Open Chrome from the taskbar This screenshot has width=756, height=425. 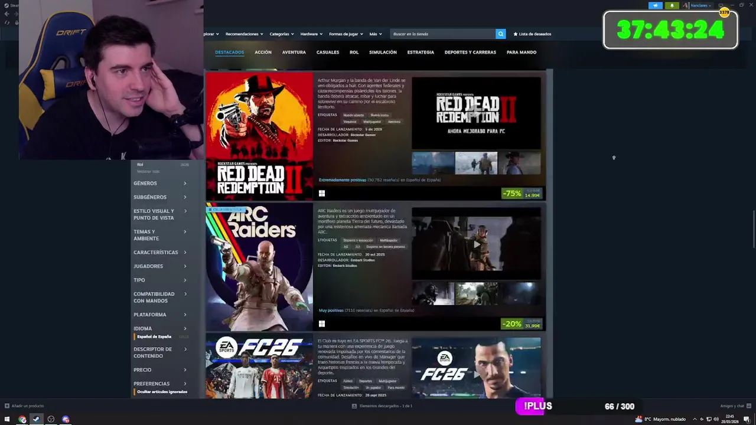coord(22,419)
